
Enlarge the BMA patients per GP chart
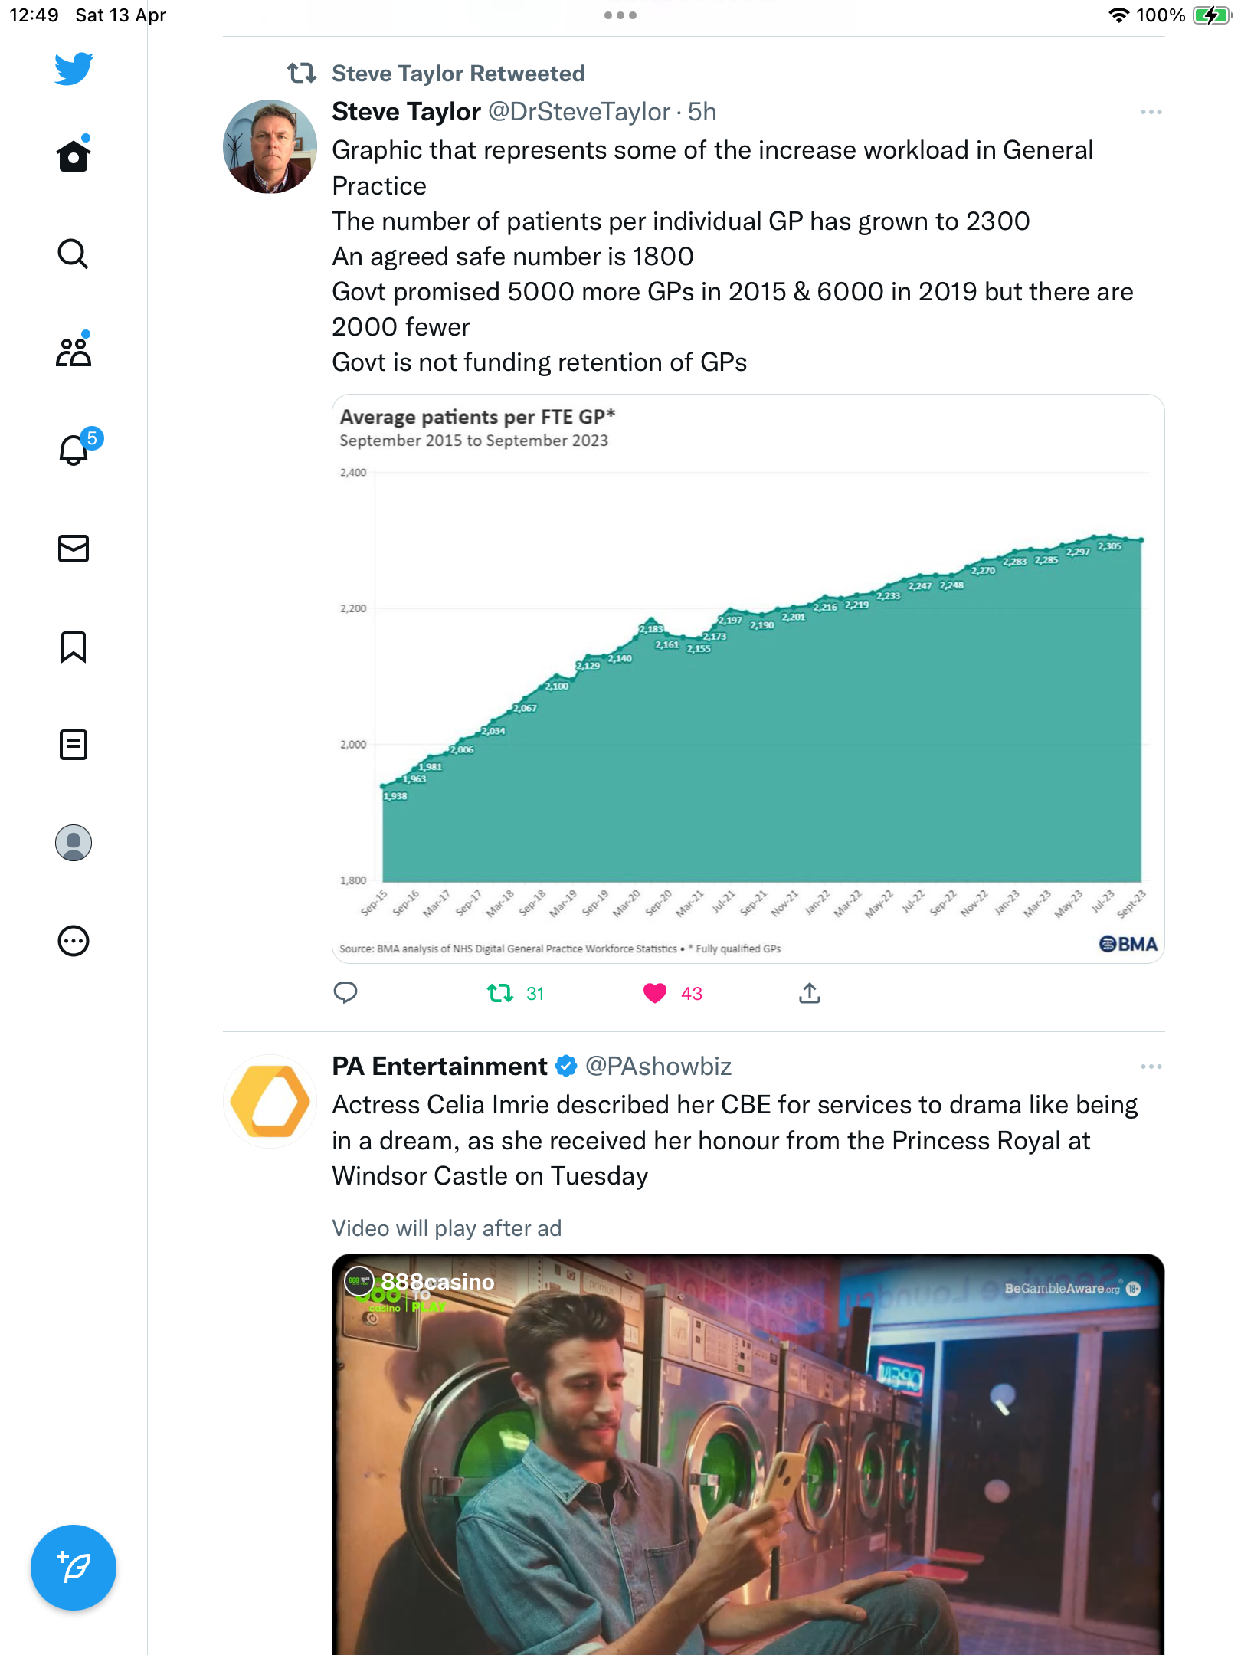click(748, 679)
